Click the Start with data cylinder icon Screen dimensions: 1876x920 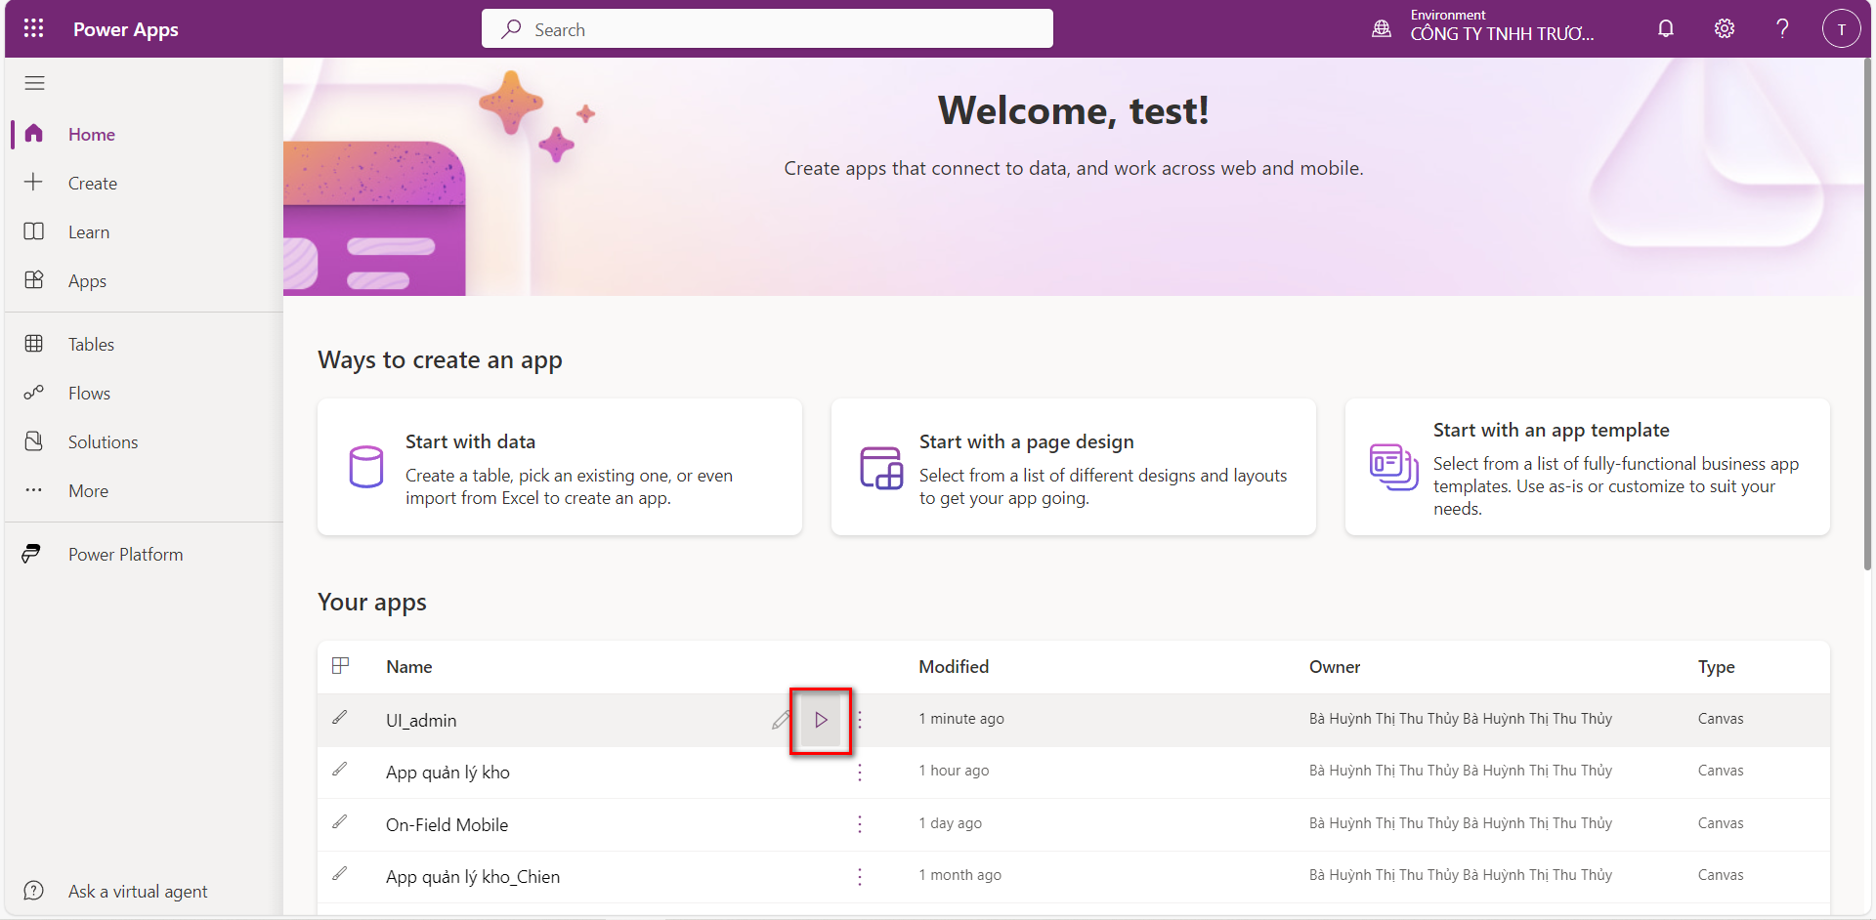[366, 467]
